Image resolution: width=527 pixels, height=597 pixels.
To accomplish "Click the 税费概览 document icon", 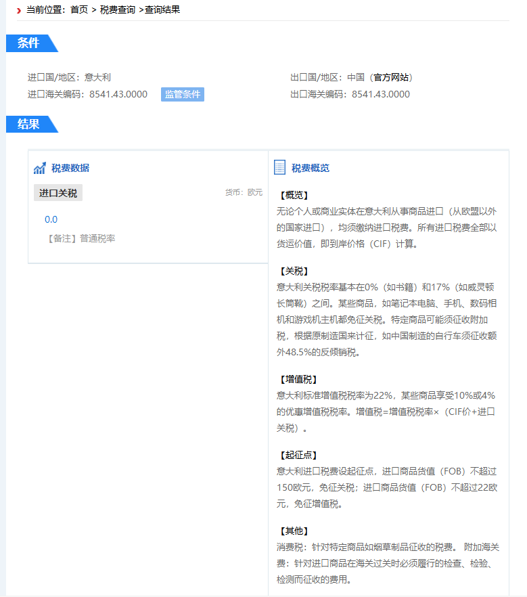I will [x=279, y=168].
